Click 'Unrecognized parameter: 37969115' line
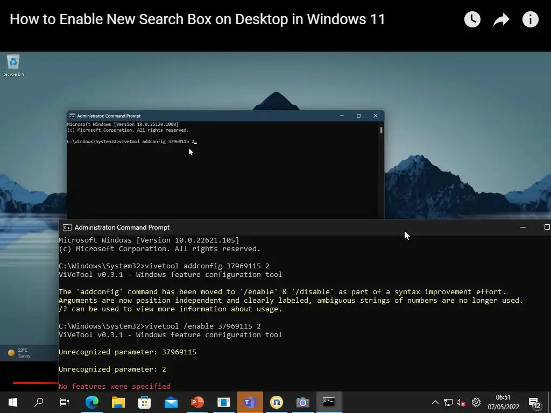The image size is (551, 413). coord(127,352)
